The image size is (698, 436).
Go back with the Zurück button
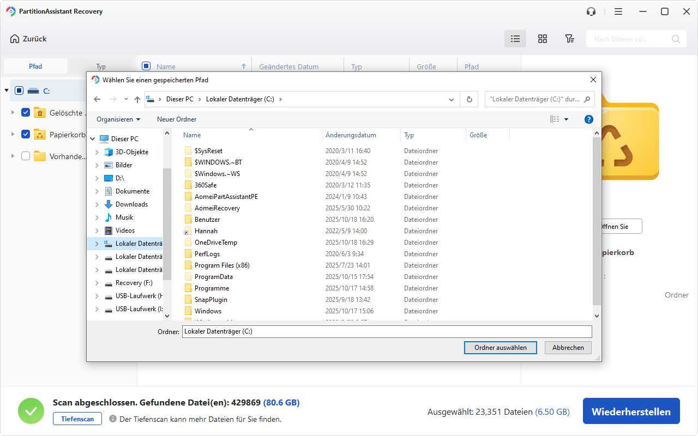[x=28, y=39]
